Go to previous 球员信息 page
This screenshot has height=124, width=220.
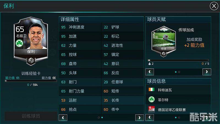click(150, 118)
